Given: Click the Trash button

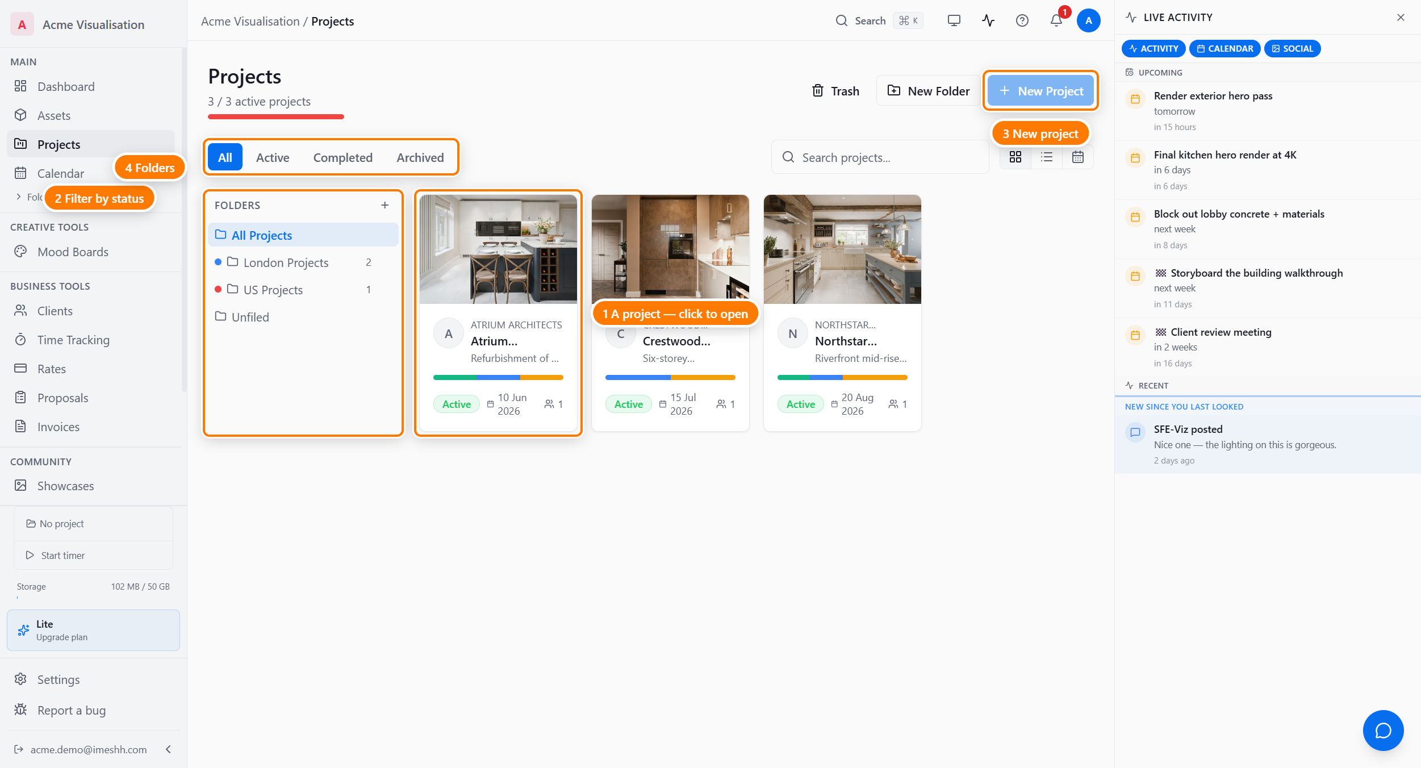Looking at the screenshot, I should point(835,91).
